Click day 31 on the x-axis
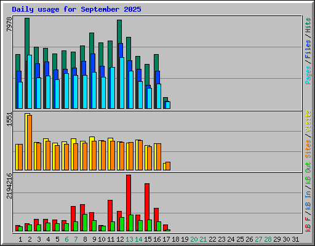The height and width of the screenshot is (246, 315). [295, 239]
